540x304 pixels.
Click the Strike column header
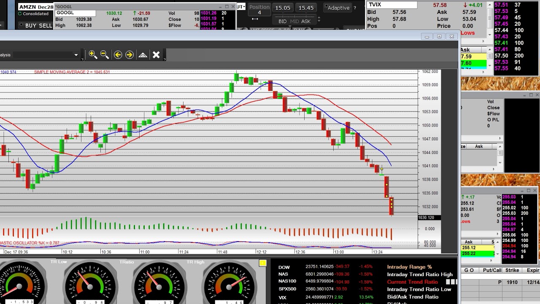[x=512, y=270]
